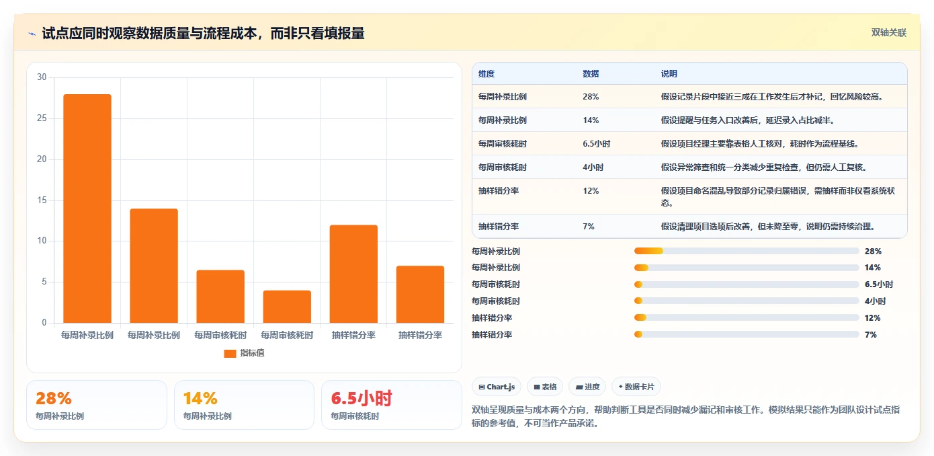Click the lightning icon beside the title
934x456 pixels.
coord(32,34)
